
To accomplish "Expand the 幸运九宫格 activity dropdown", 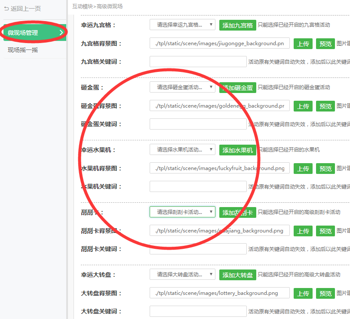I will [x=182, y=25].
